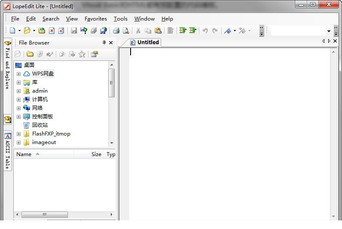This screenshot has height=229, width=342.
Task: Open the bookmark flag dropdown arrow
Action: click(x=235, y=31)
